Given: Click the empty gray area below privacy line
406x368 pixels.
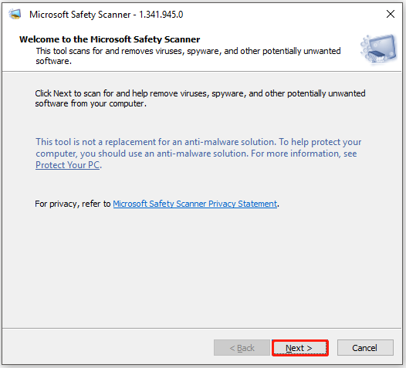Looking at the screenshot, I should click(x=202, y=267).
